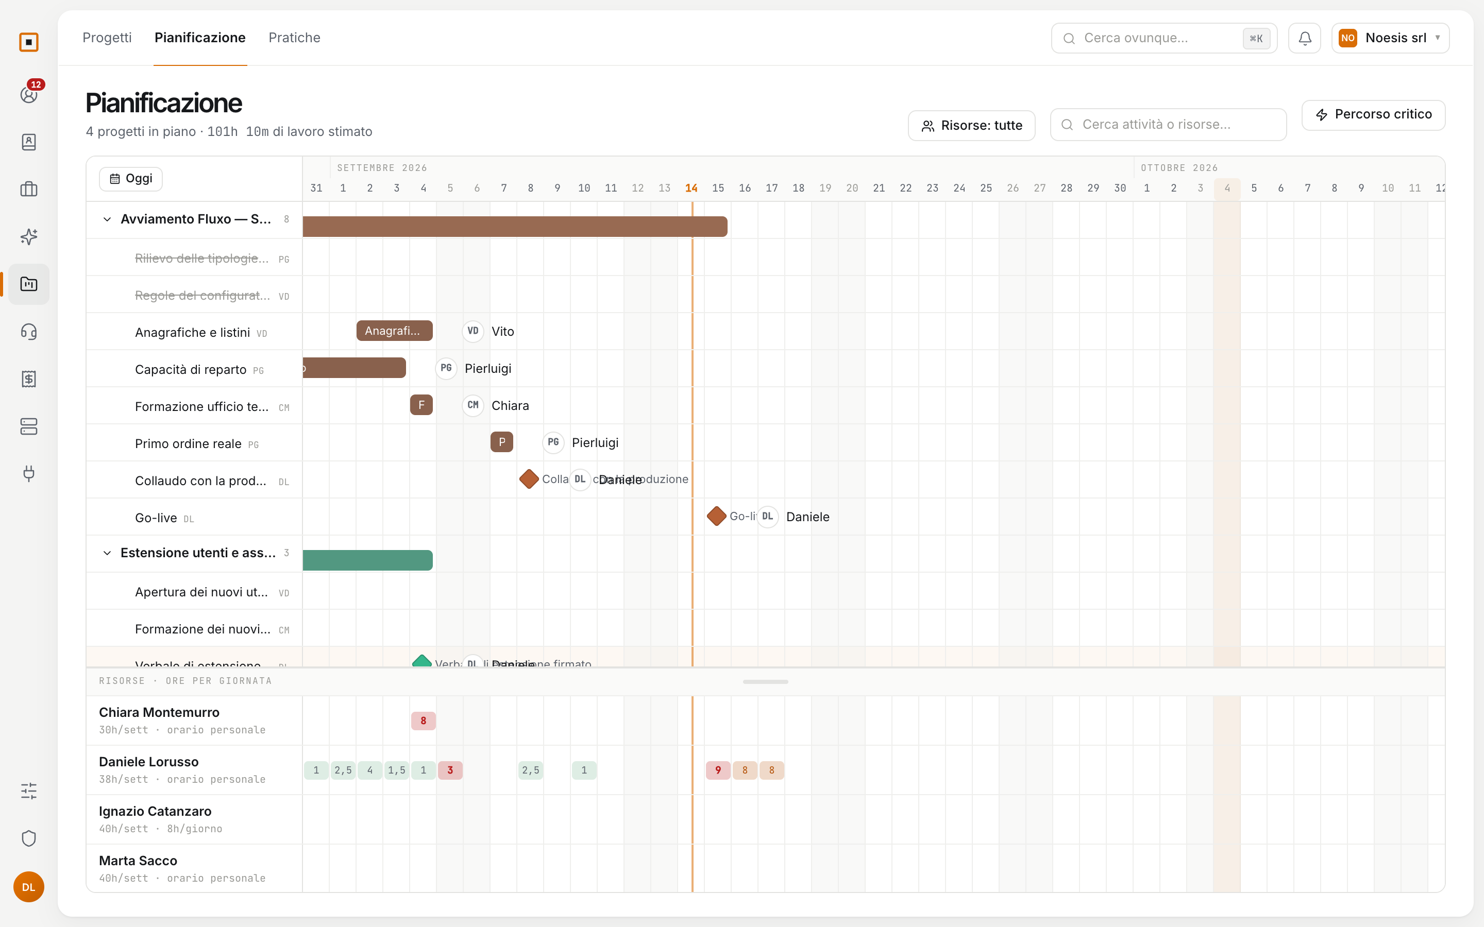Click green Estensione utenti summary bar

pyautogui.click(x=367, y=560)
